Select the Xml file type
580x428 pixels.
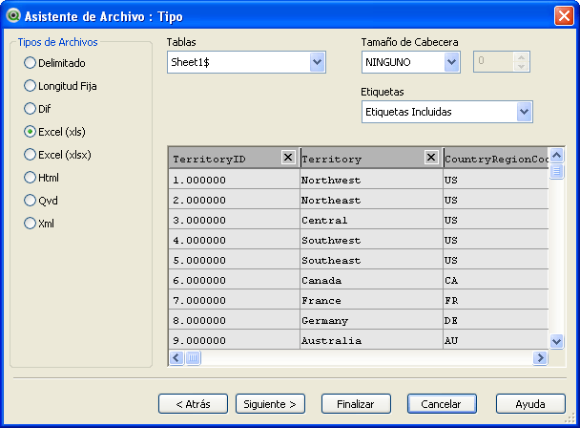(x=39, y=224)
